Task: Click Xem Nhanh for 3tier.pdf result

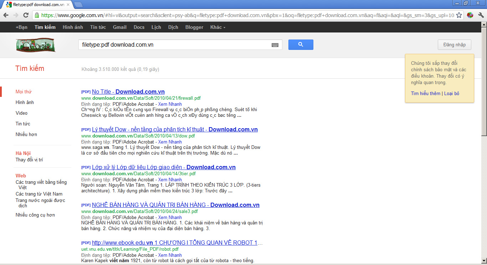Action: point(170,180)
